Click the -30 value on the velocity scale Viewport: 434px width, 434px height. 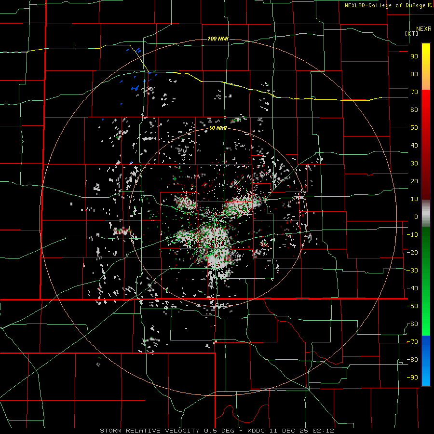click(x=412, y=271)
